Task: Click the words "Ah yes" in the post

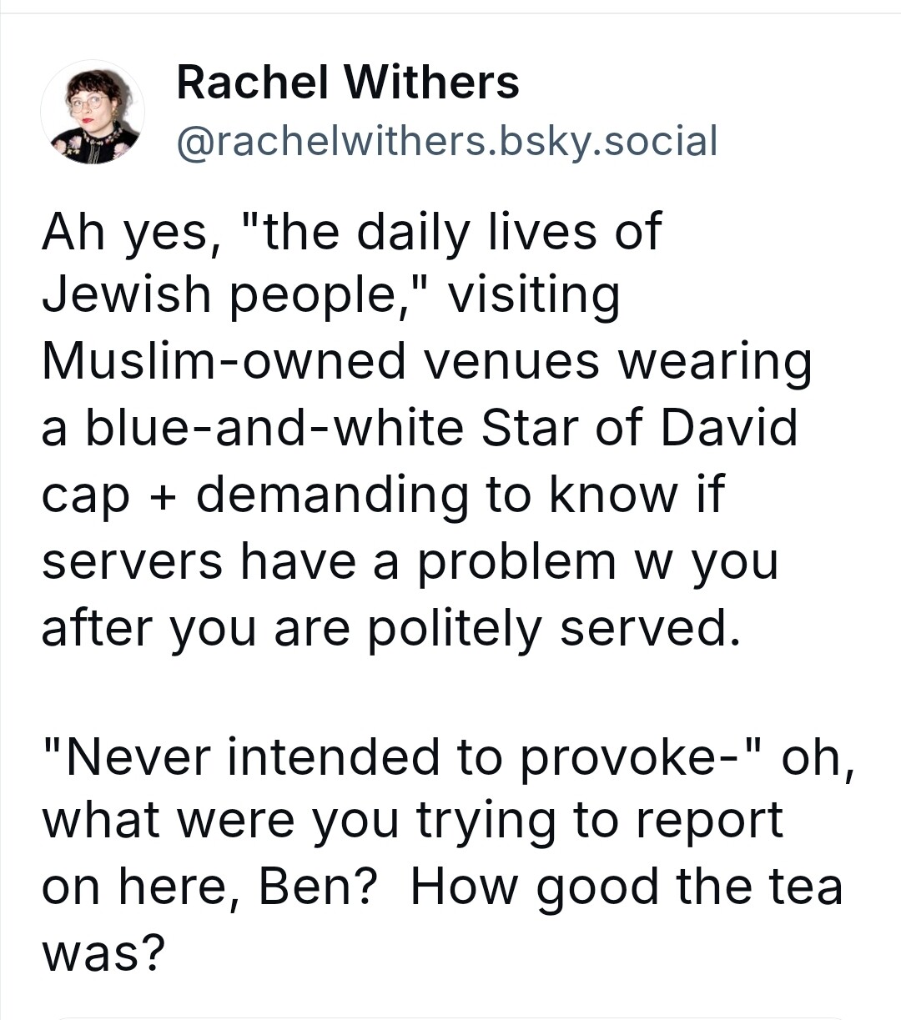Action: point(125,231)
